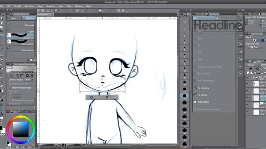Open the Filter menu
The height and width of the screenshot is (149, 266).
click(69, 6)
